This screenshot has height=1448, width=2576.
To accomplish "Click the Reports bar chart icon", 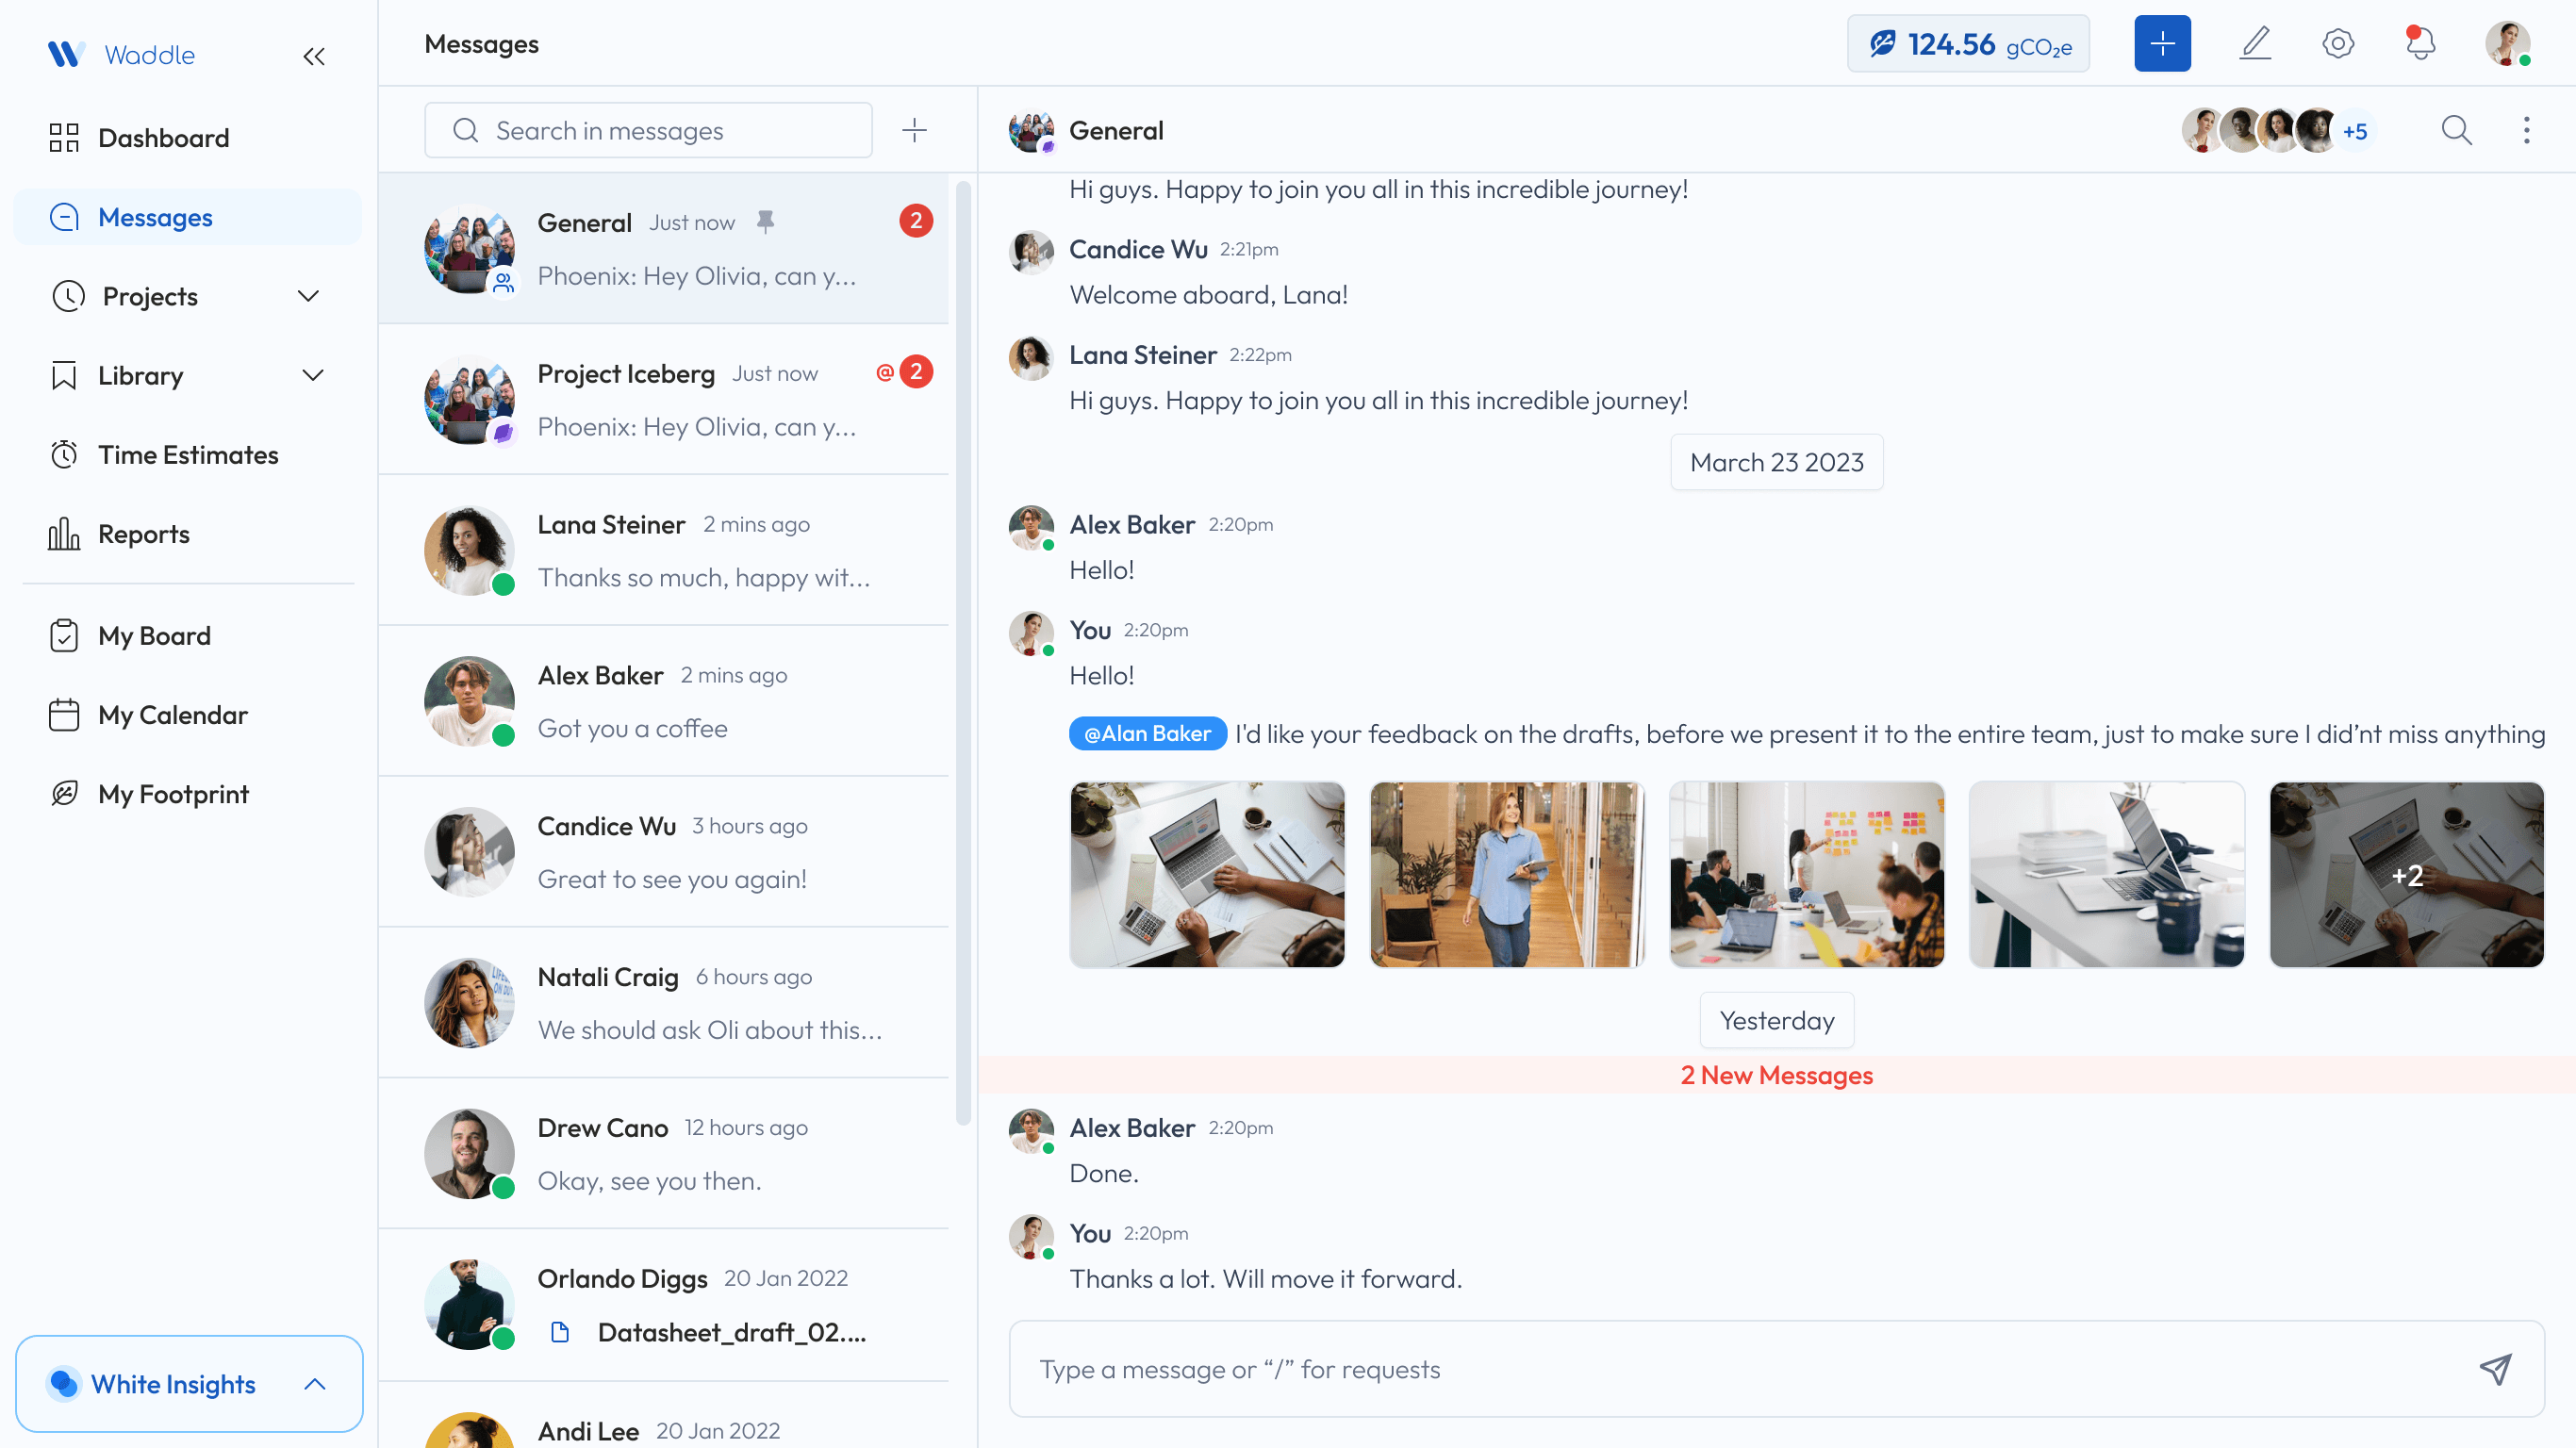I will click(x=64, y=534).
